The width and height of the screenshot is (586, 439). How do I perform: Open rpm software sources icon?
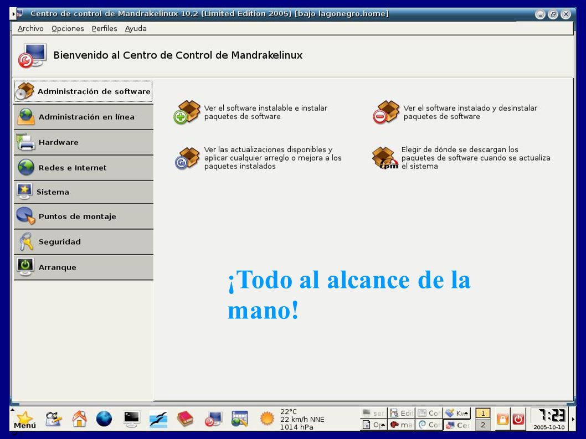click(385, 158)
